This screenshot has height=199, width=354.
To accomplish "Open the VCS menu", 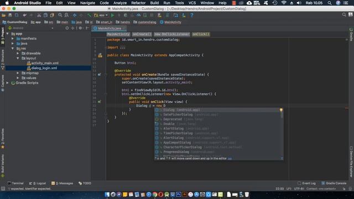I will [192, 3].
